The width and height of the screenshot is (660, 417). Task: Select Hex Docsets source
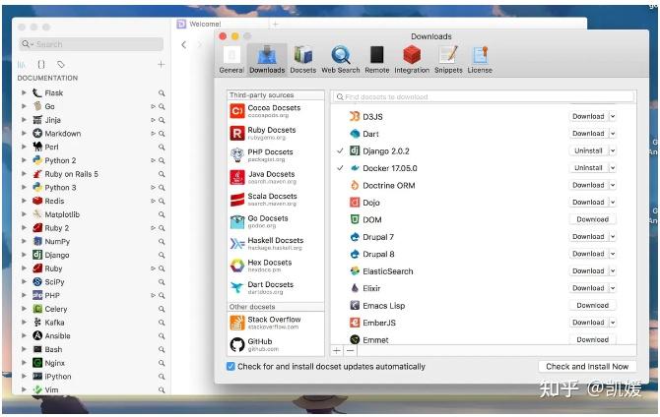point(276,266)
